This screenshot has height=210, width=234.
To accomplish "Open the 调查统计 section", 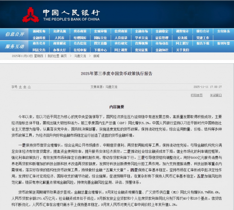I will pyautogui.click(x=183, y=31).
